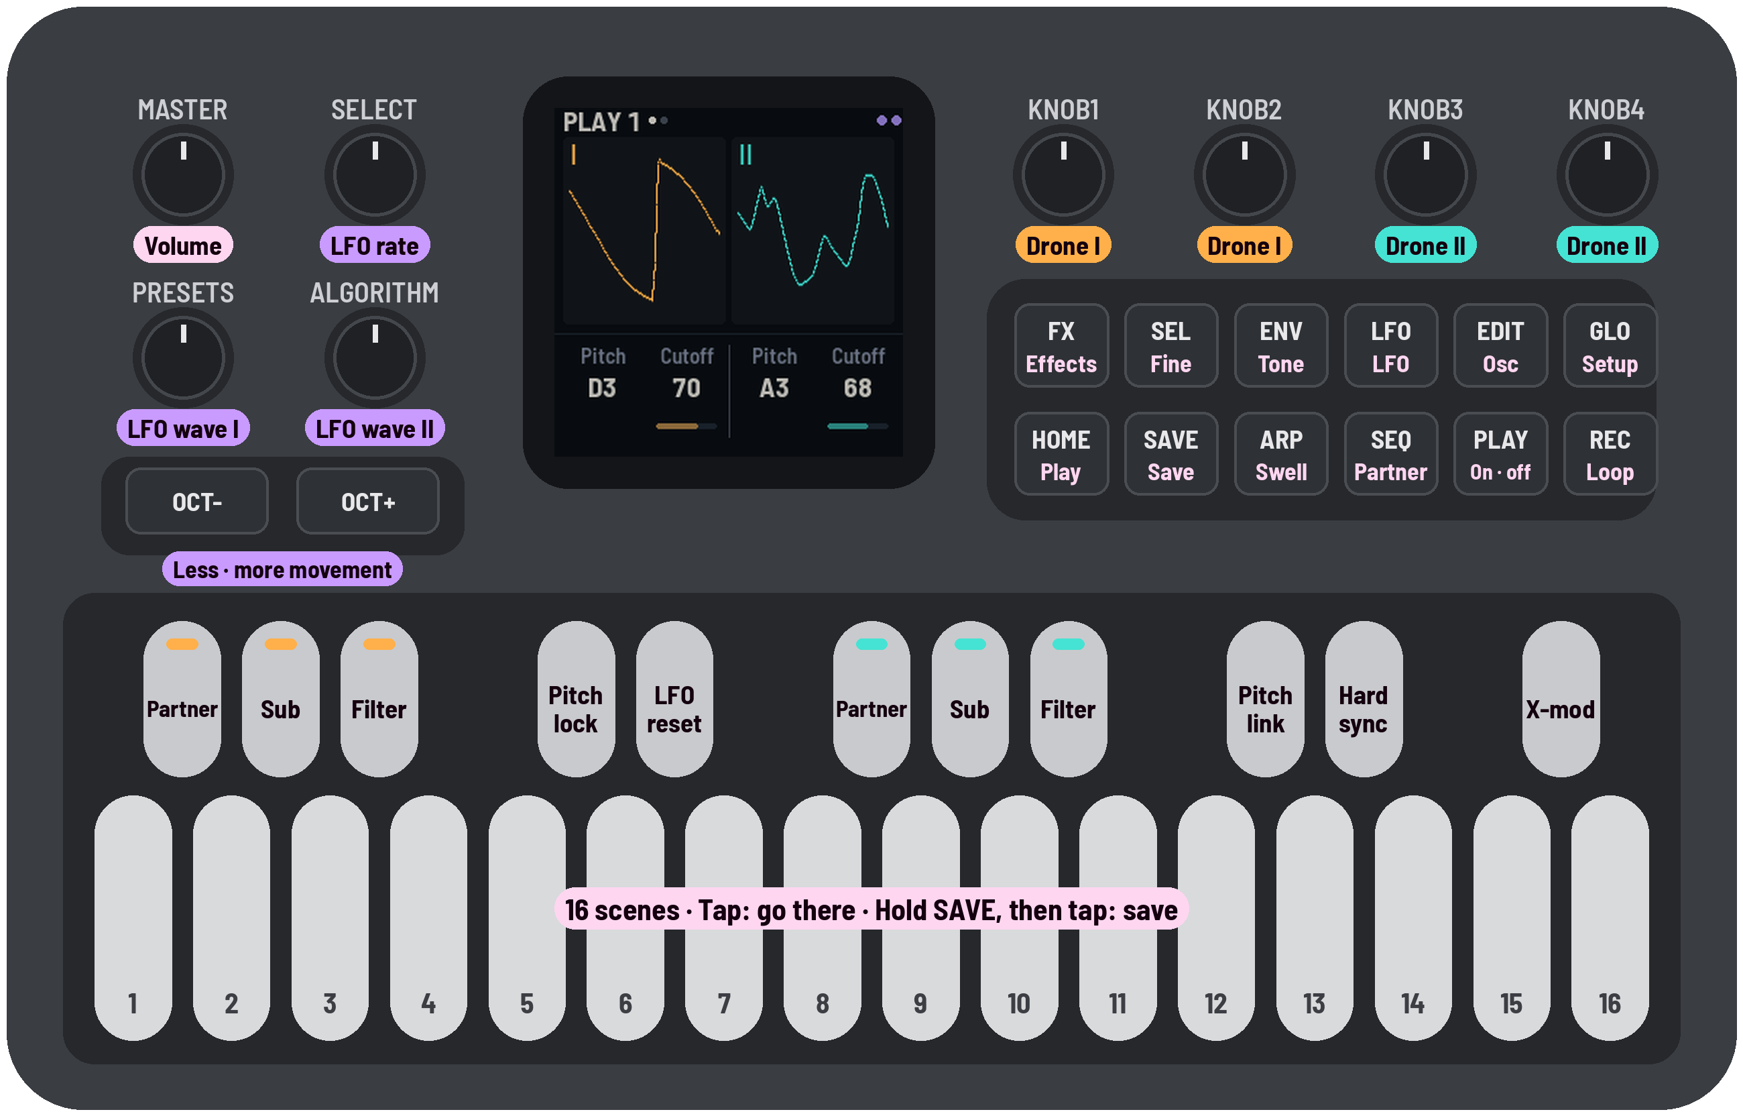The image size is (1743, 1116).
Task: Click Drone II Cutoff value 68
Action: pyautogui.click(x=857, y=388)
